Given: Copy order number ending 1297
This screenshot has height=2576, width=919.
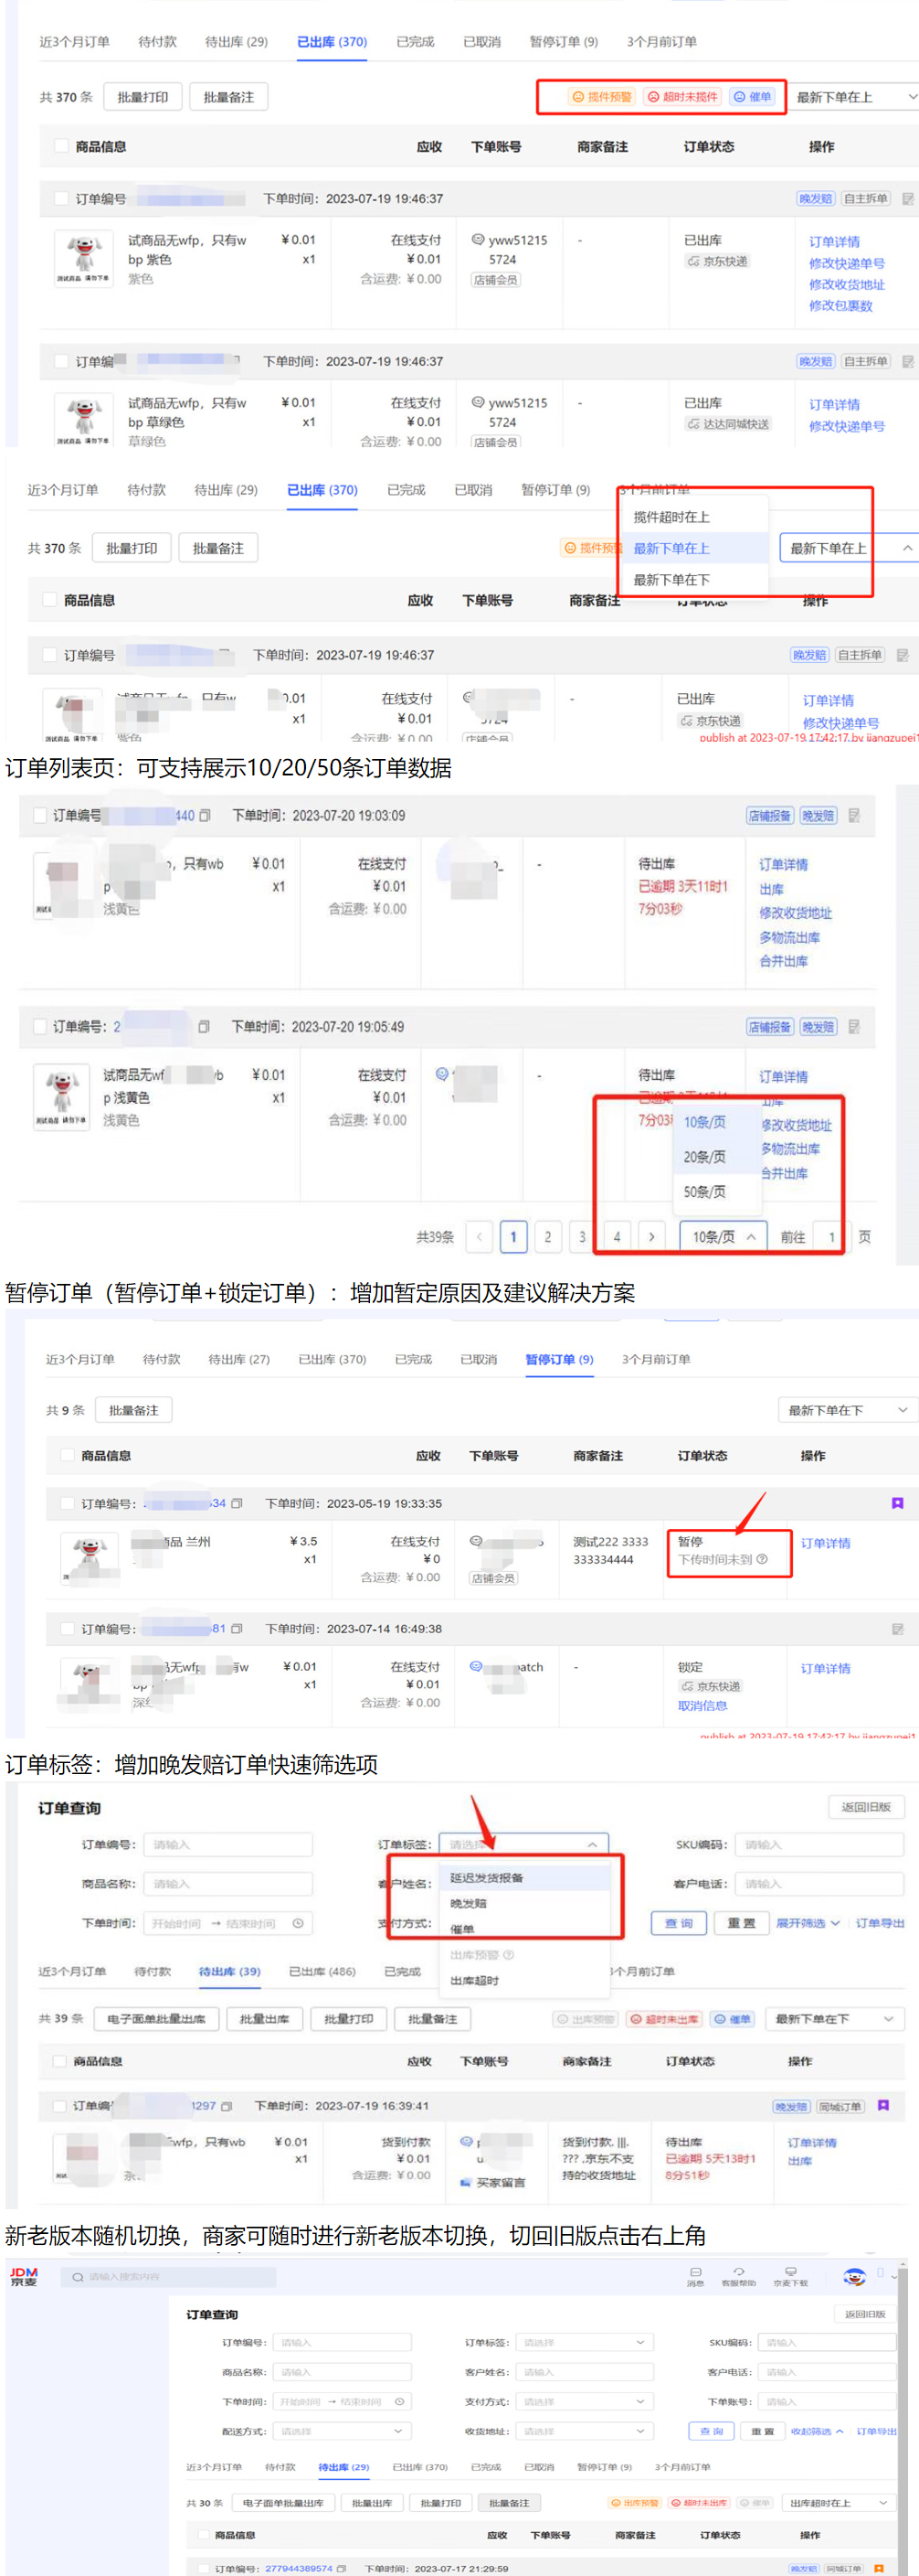Looking at the screenshot, I should [227, 2105].
